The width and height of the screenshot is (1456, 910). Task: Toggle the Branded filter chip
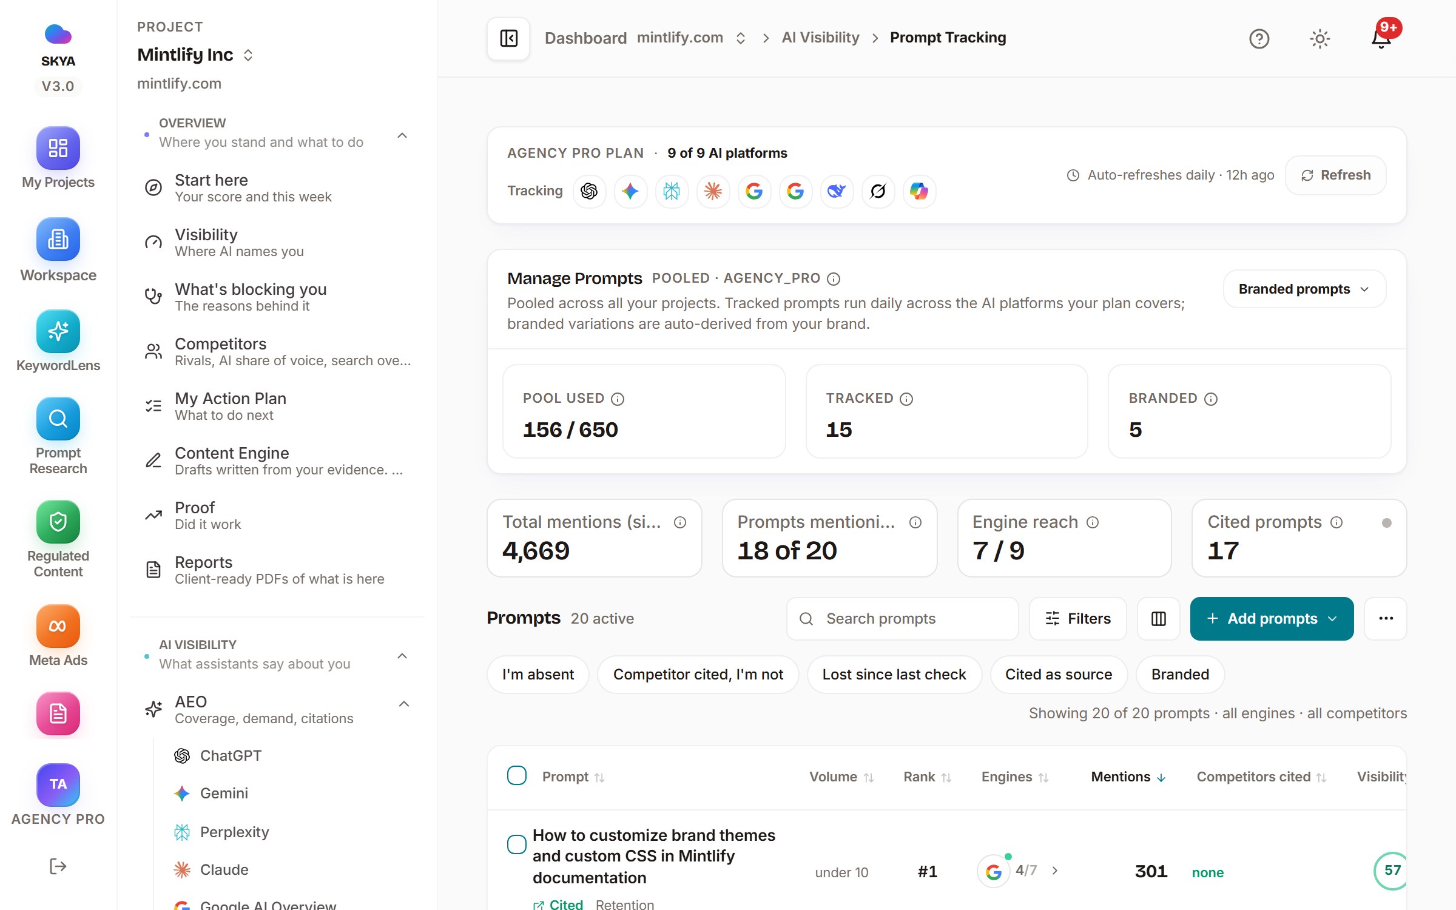pos(1179,674)
